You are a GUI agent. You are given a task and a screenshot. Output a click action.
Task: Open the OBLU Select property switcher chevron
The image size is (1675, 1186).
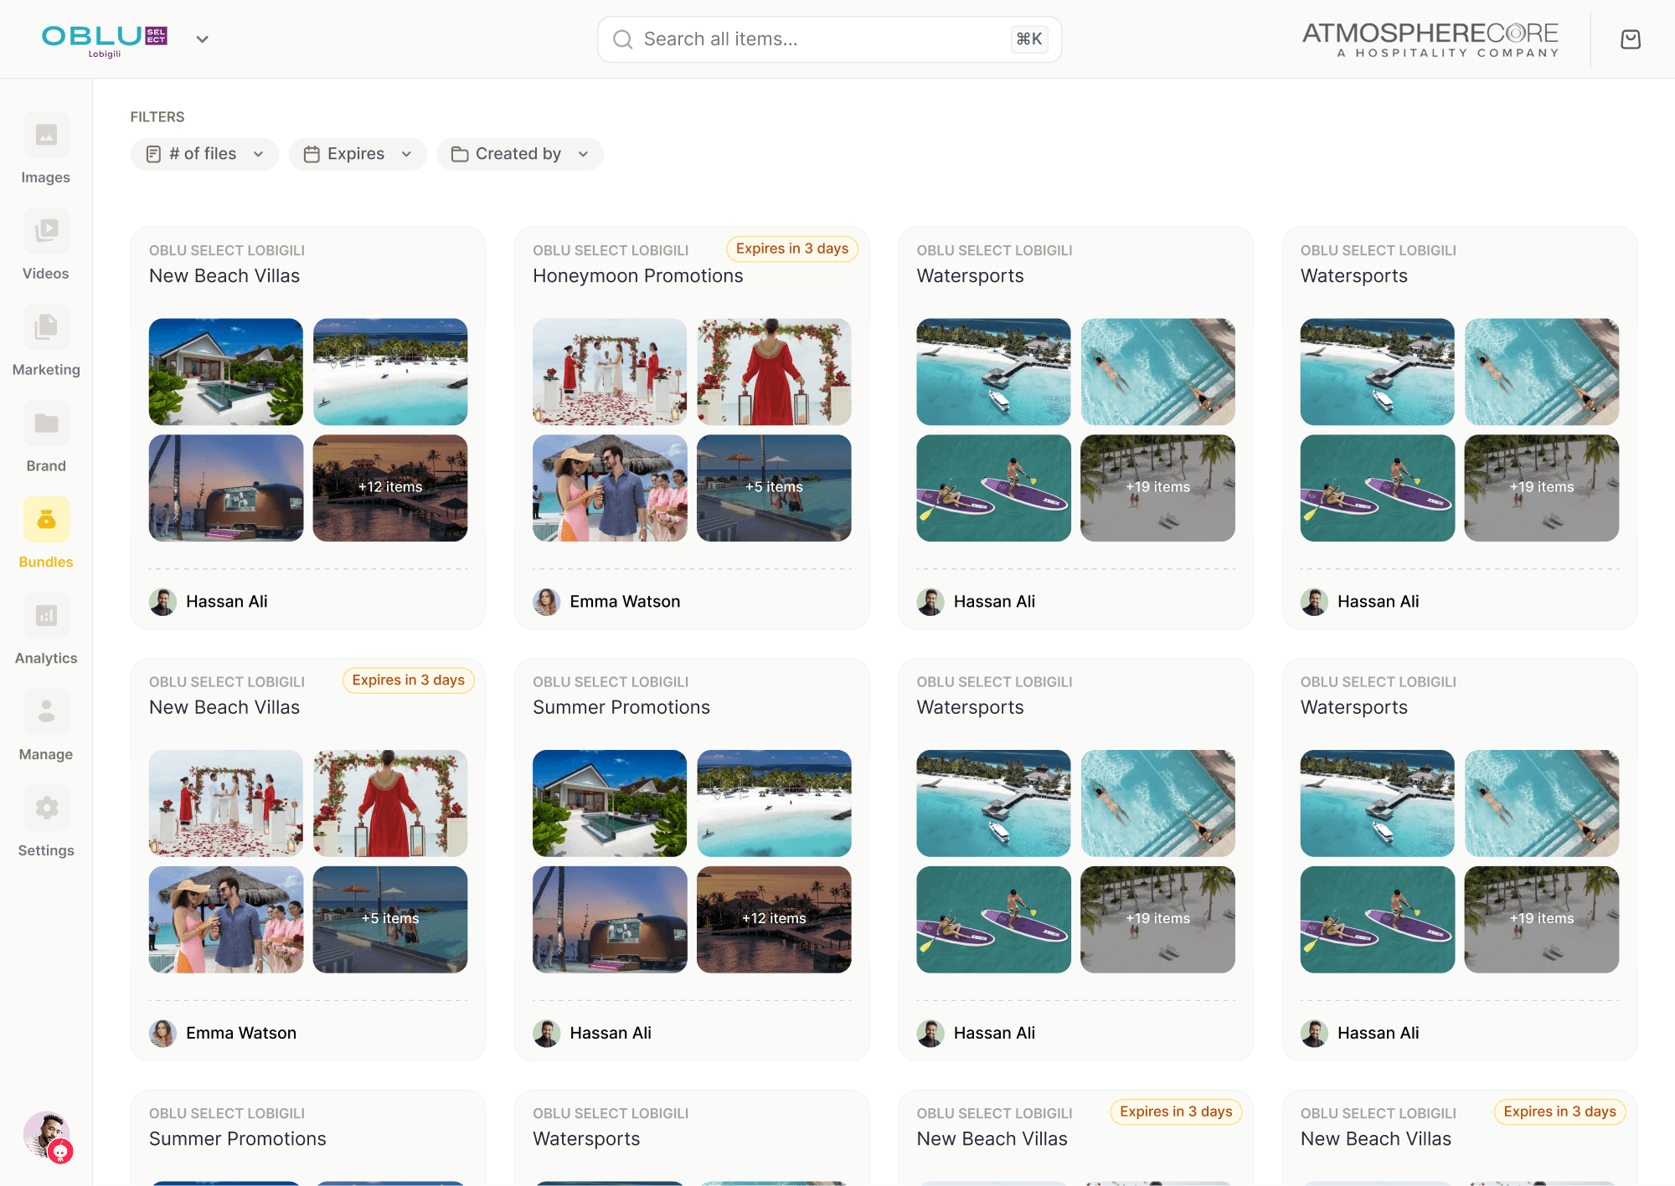click(x=202, y=39)
